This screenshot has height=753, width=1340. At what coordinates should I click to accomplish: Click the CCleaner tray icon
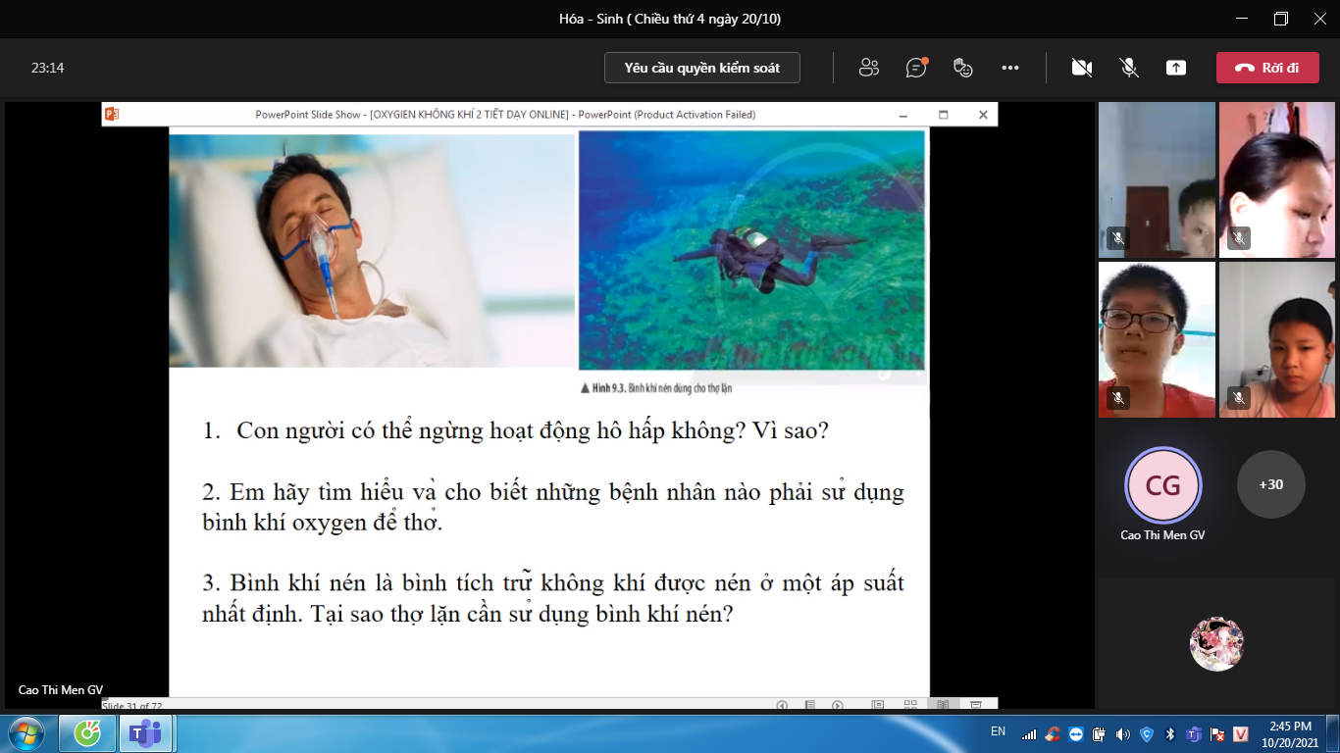click(1053, 734)
